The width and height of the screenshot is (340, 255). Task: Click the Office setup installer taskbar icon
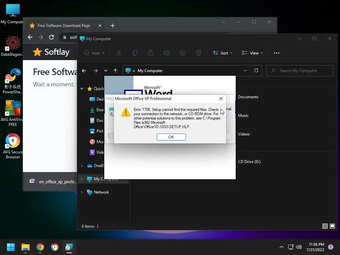[69, 247]
